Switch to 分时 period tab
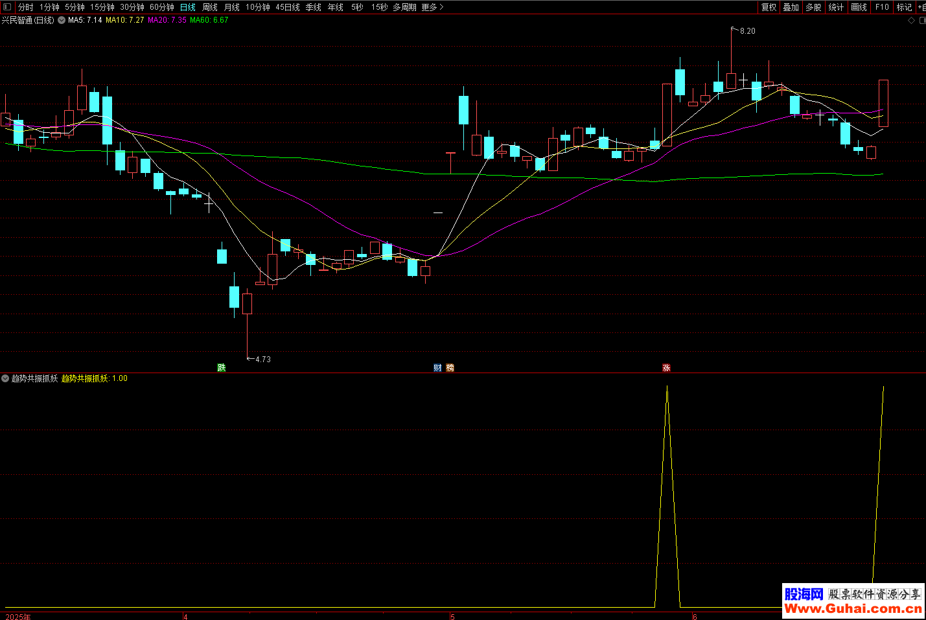Viewport: 926px width, 620px height. [25, 7]
